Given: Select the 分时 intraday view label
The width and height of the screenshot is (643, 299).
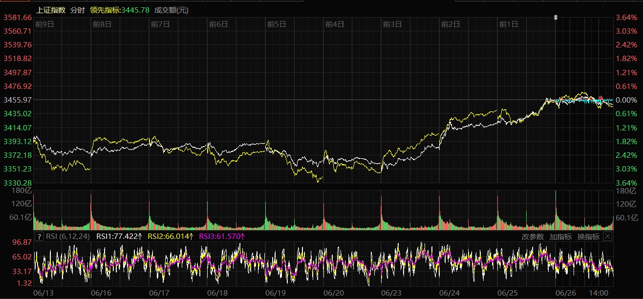Looking at the screenshot, I should pos(77,10).
